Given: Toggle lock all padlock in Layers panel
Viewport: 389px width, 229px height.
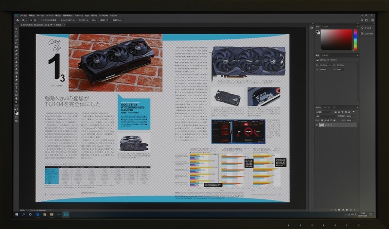Looking at the screenshot, I should coord(335,120).
